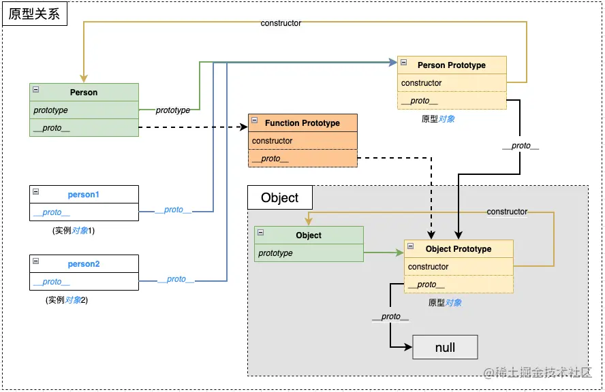Select __proto__ row in Person Prototype
The image size is (605, 392).
[x=452, y=101]
